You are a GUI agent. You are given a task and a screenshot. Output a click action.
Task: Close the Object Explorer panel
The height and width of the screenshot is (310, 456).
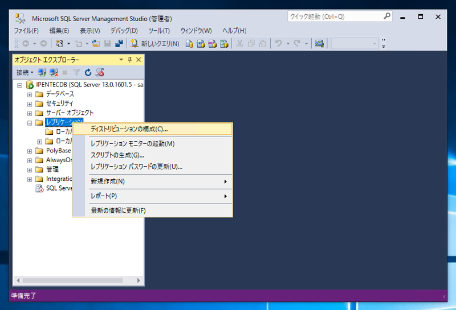coord(139,60)
